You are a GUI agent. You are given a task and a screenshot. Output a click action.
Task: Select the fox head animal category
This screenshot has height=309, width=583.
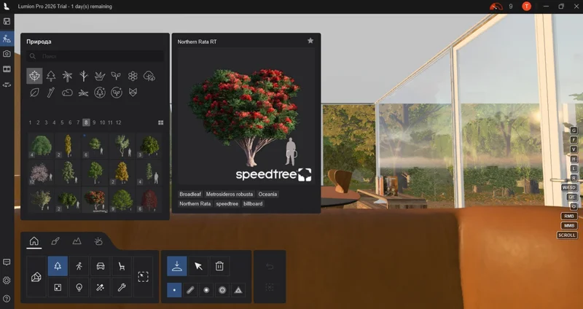coord(133,93)
